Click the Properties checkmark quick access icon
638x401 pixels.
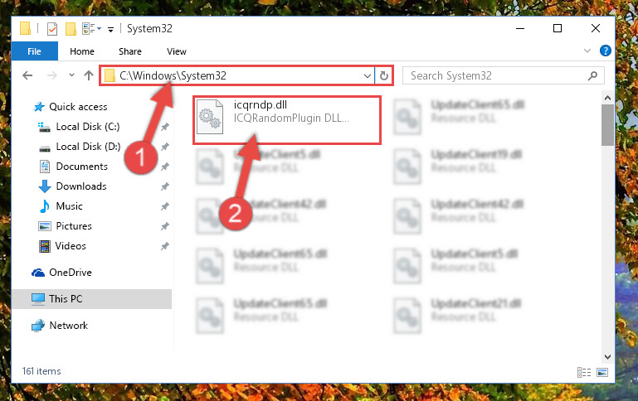(x=52, y=29)
